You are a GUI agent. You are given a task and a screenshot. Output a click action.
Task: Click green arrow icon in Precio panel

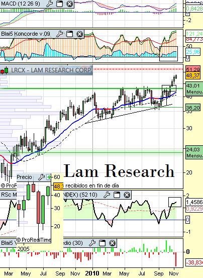pos(49,177)
